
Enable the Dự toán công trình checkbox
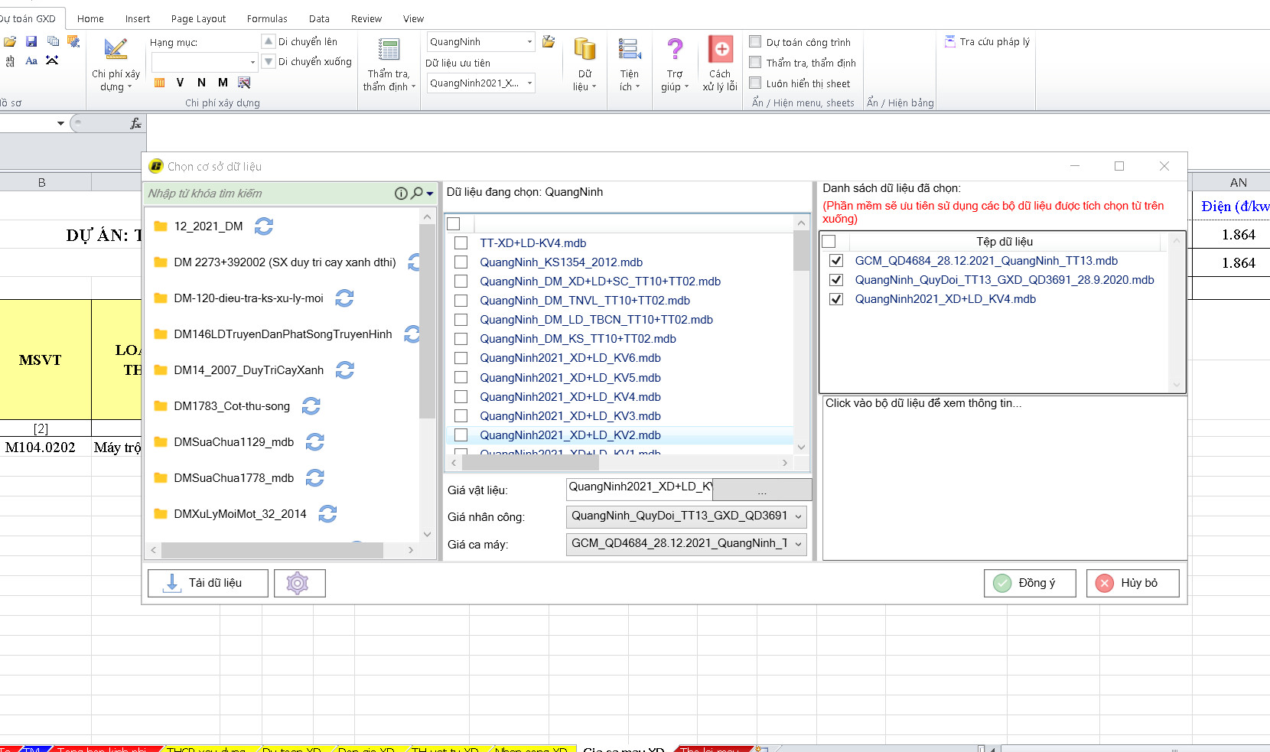click(x=756, y=42)
